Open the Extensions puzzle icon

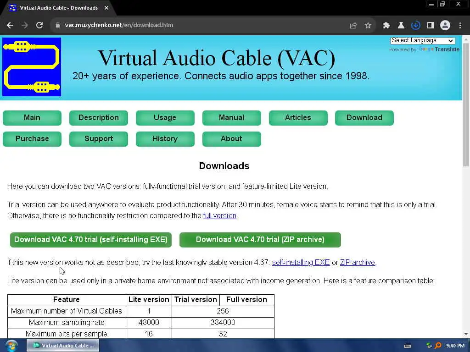coord(386,26)
